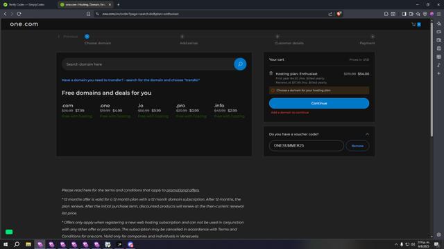The image size is (444, 249).
Task: Show hidden system tray icons
Action: [x=396, y=244]
